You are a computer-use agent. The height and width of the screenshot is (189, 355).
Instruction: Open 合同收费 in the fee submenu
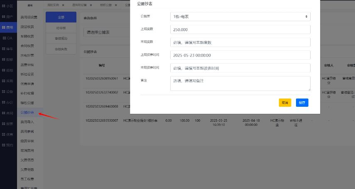point(27,46)
